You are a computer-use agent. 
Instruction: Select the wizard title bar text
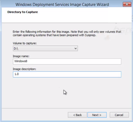[62, 5]
